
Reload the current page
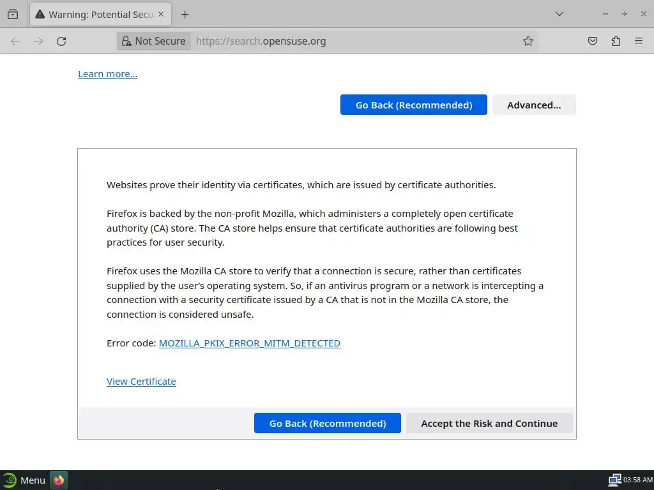[x=61, y=41]
